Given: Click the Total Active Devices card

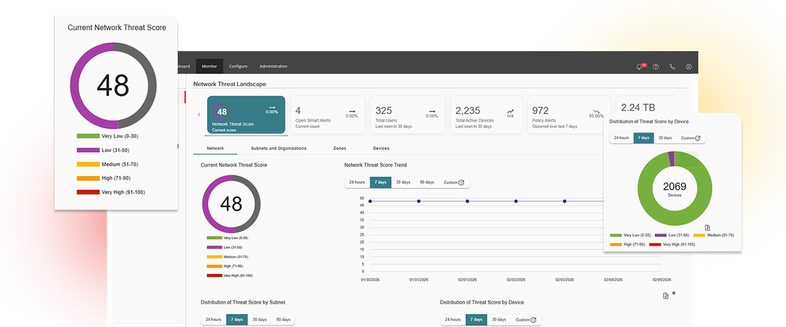Looking at the screenshot, I should pos(486,114).
